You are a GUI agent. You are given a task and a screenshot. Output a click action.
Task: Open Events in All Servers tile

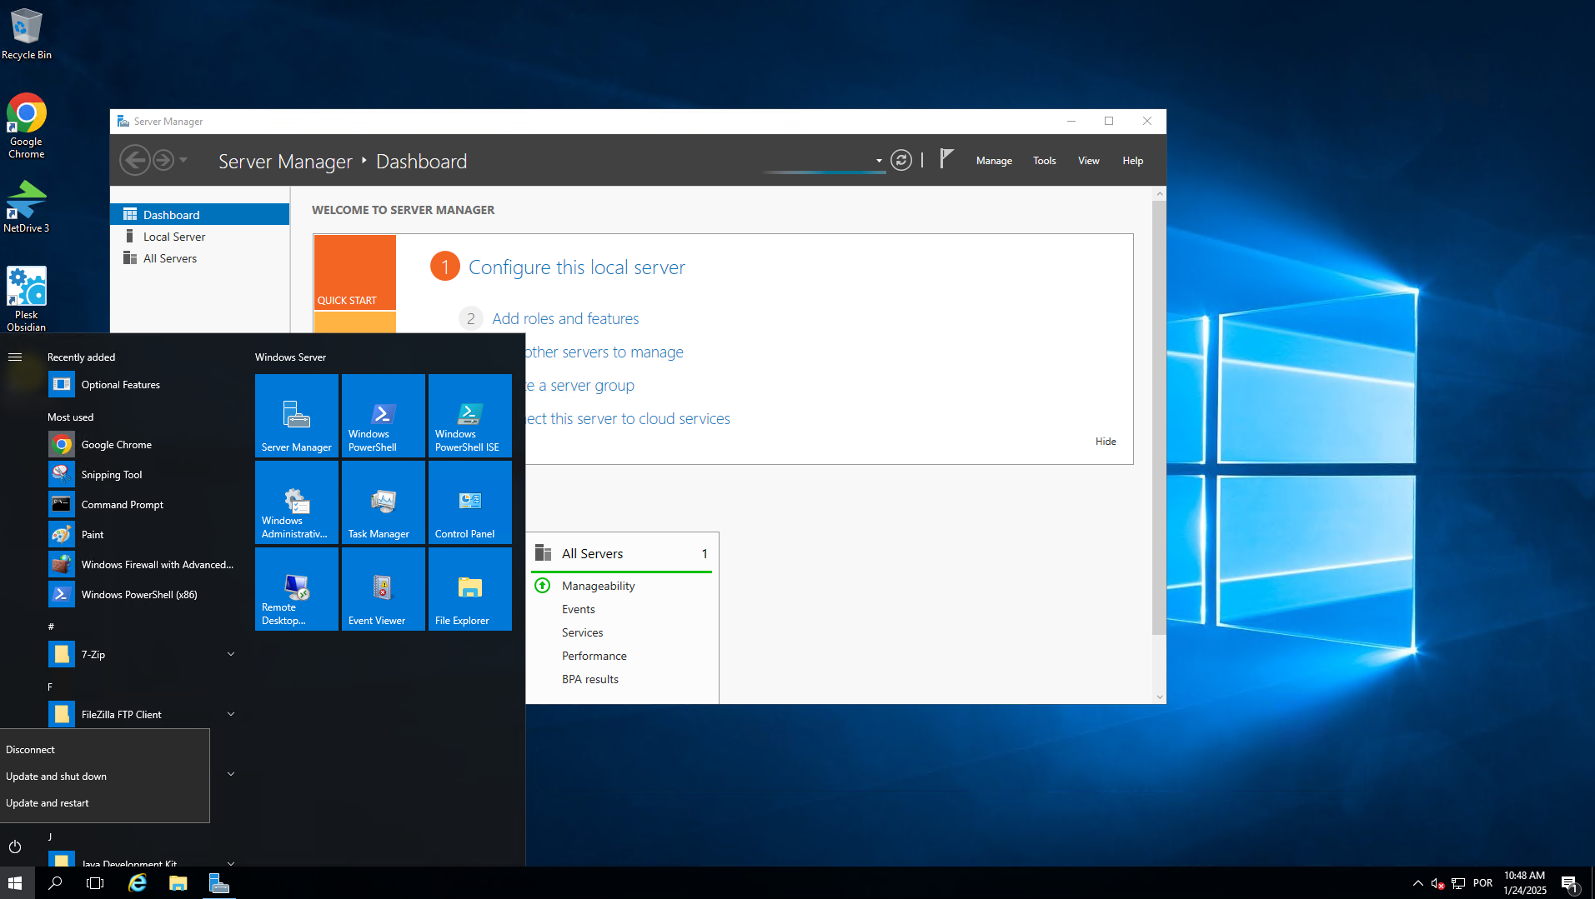tap(578, 609)
